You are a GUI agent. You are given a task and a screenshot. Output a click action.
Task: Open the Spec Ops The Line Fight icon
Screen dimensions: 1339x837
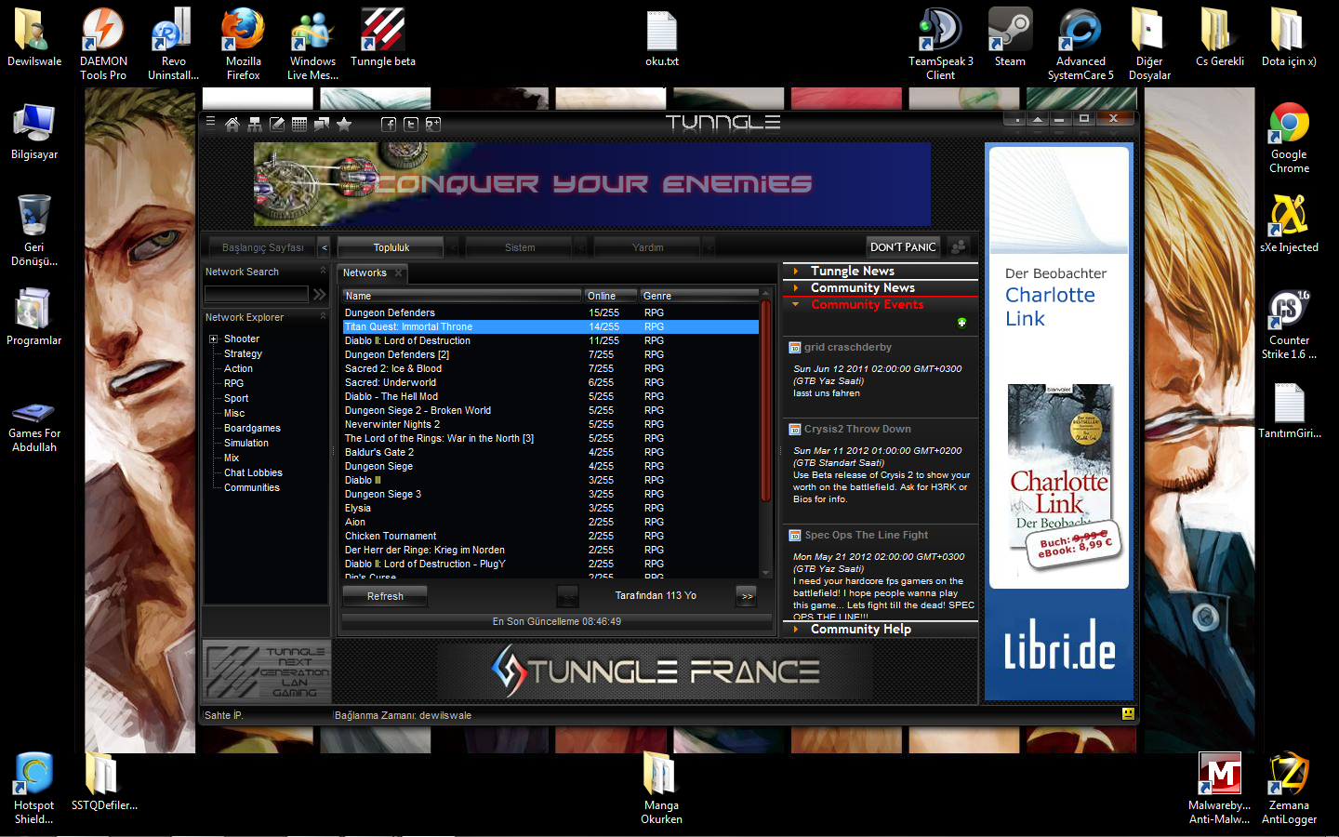pos(795,536)
